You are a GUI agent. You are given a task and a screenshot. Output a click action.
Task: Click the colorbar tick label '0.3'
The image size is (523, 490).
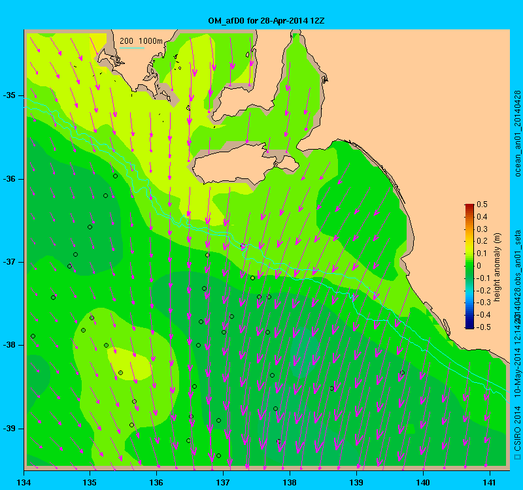pyautogui.click(x=482, y=229)
